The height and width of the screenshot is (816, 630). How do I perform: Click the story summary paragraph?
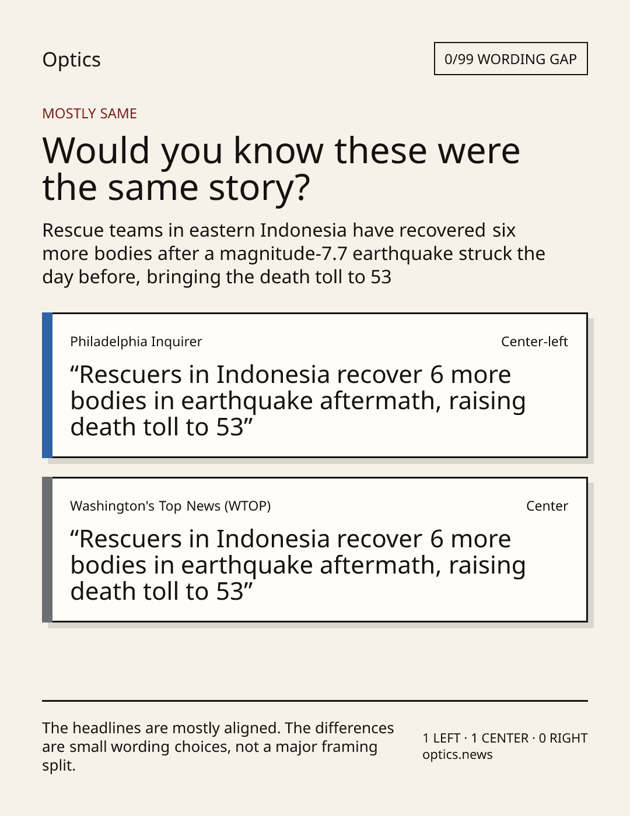pyautogui.click(x=293, y=254)
